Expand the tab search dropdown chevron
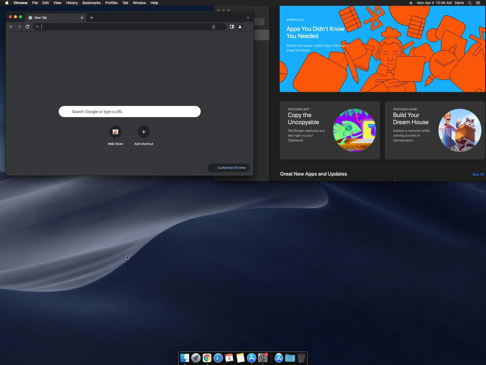The width and height of the screenshot is (486, 365). coord(248,18)
